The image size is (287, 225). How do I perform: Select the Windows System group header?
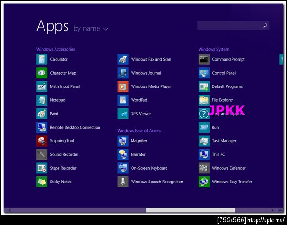tap(214, 49)
